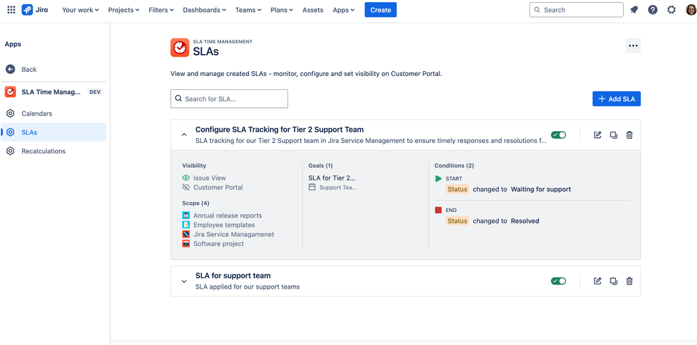The height and width of the screenshot is (345, 697).
Task: Edit the Configure SLA Tracking for Tier 2 SLA
Action: (x=597, y=135)
